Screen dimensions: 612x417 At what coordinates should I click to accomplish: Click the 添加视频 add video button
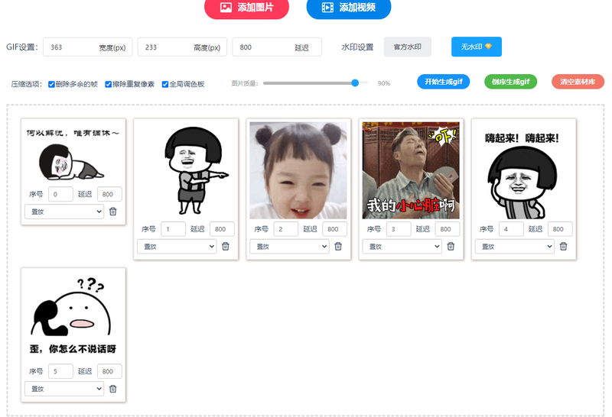pos(349,8)
